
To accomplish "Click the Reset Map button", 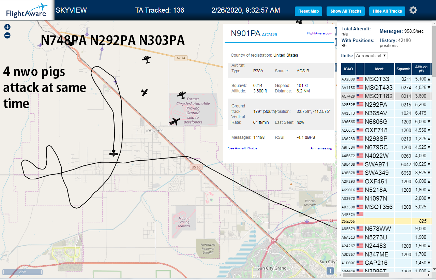I will [x=309, y=11].
